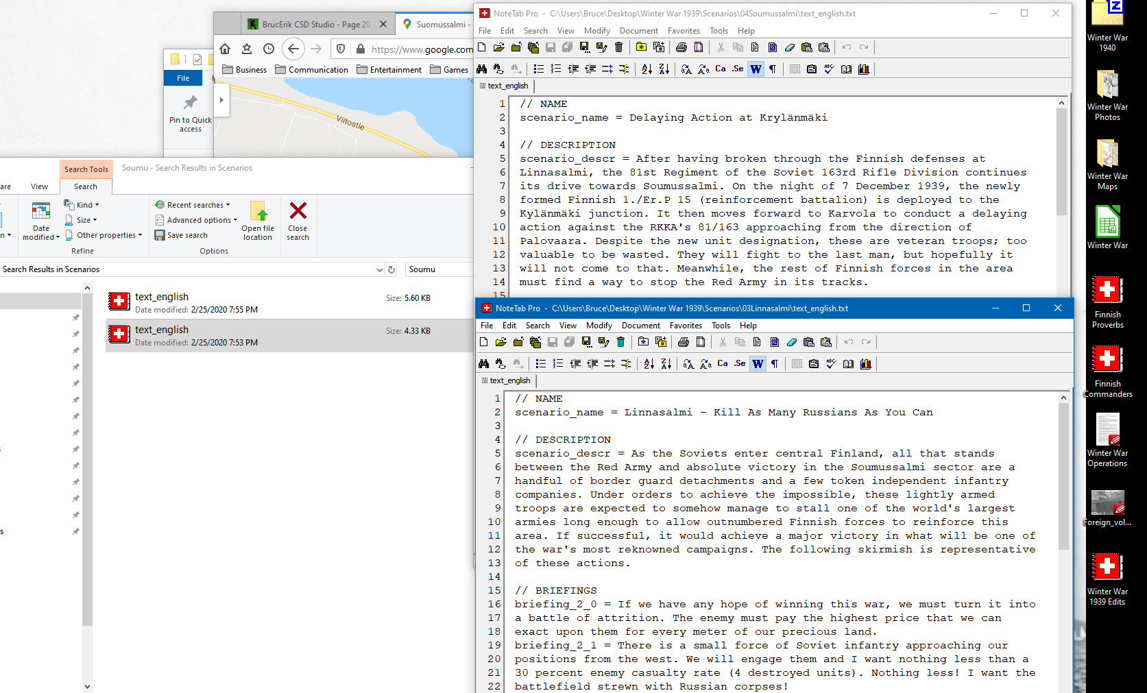Click Close search button in Explorer ribbon

click(x=298, y=221)
